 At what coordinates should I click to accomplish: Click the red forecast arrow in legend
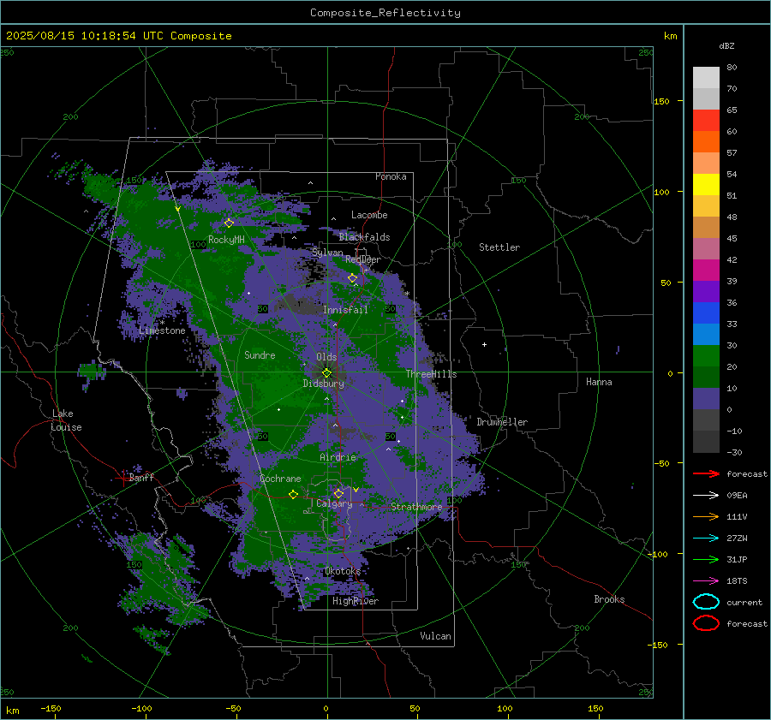706,473
